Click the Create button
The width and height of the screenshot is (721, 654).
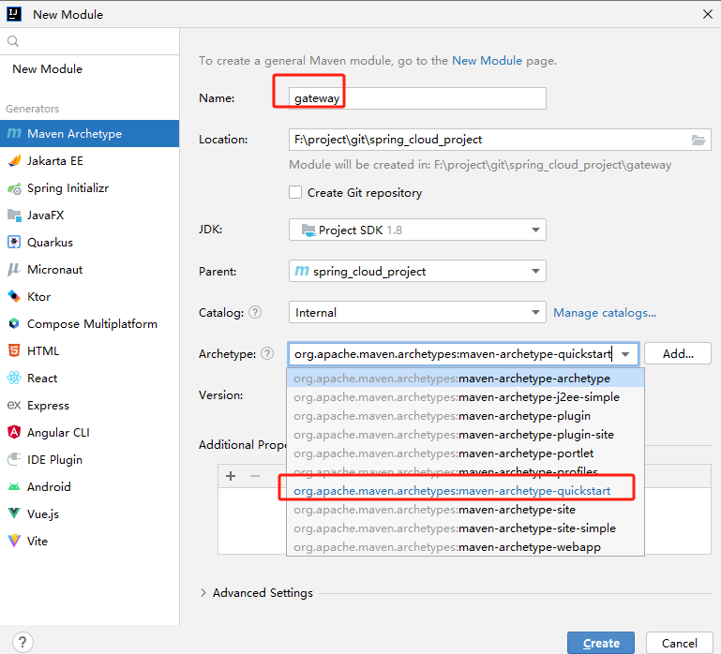601,643
